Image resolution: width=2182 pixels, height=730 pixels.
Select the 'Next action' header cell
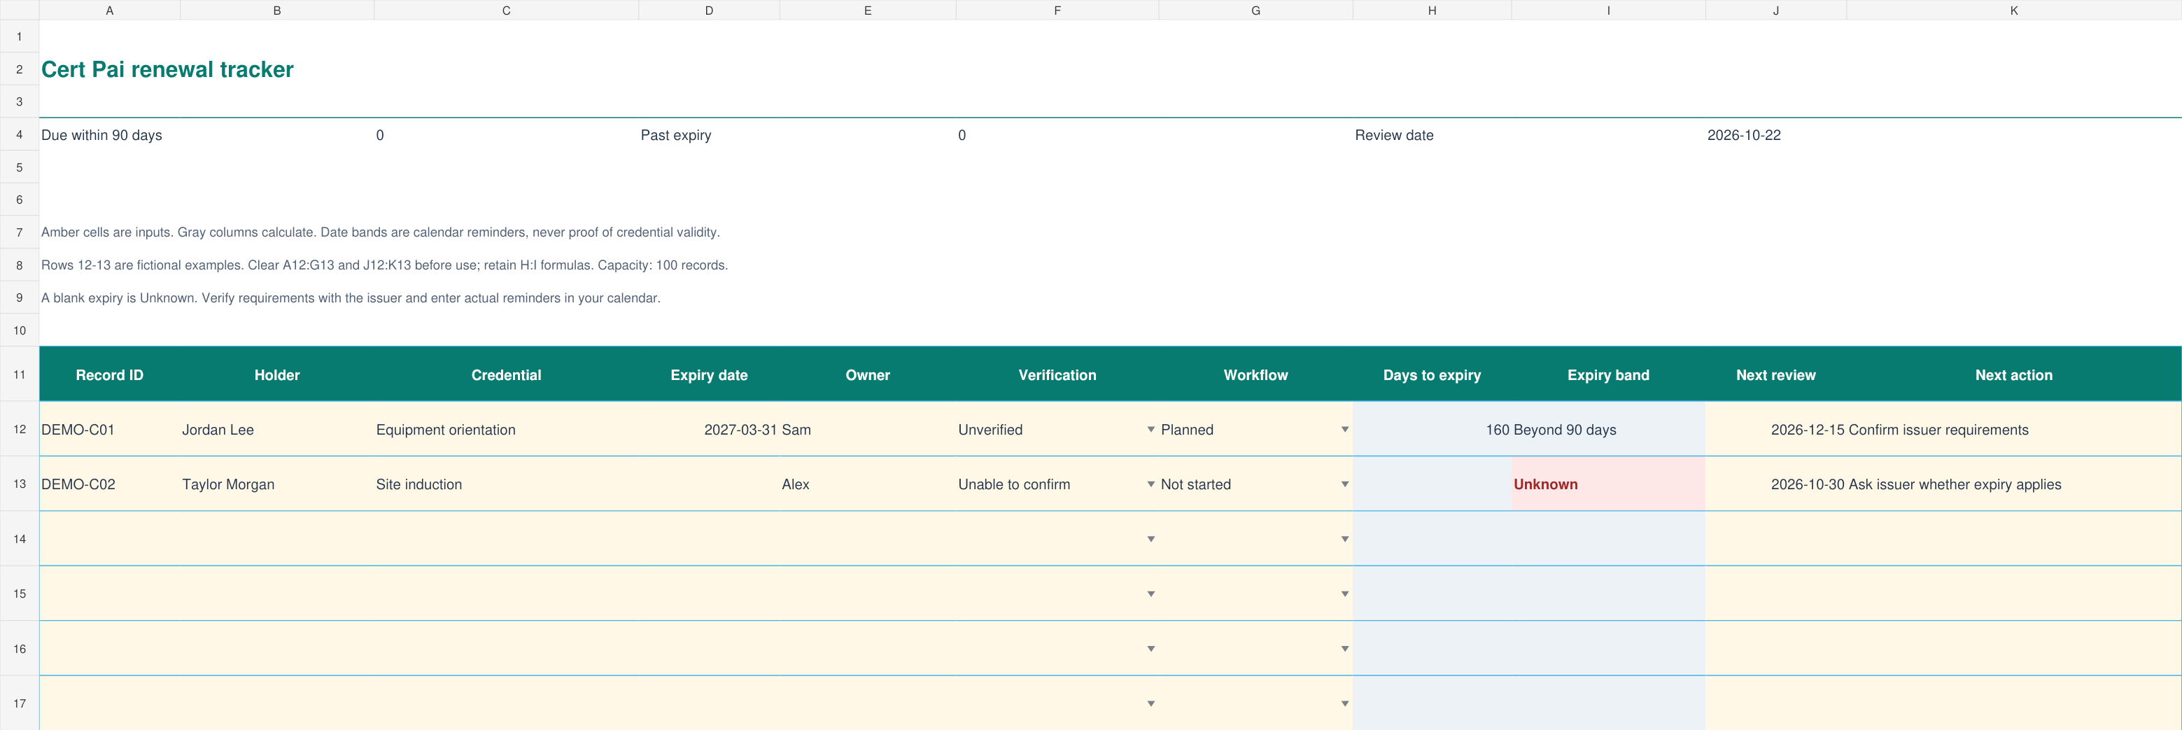[x=2013, y=375]
